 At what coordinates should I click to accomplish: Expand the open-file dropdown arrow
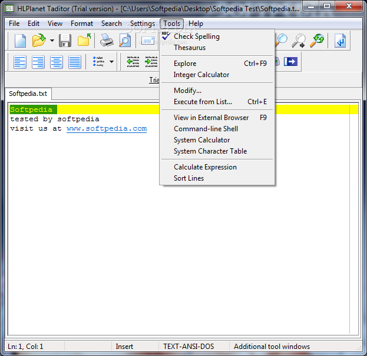(x=52, y=41)
